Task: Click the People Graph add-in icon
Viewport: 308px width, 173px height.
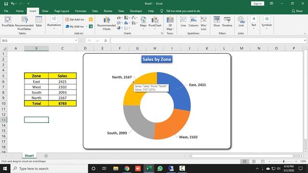Action: pyautogui.click(x=90, y=26)
